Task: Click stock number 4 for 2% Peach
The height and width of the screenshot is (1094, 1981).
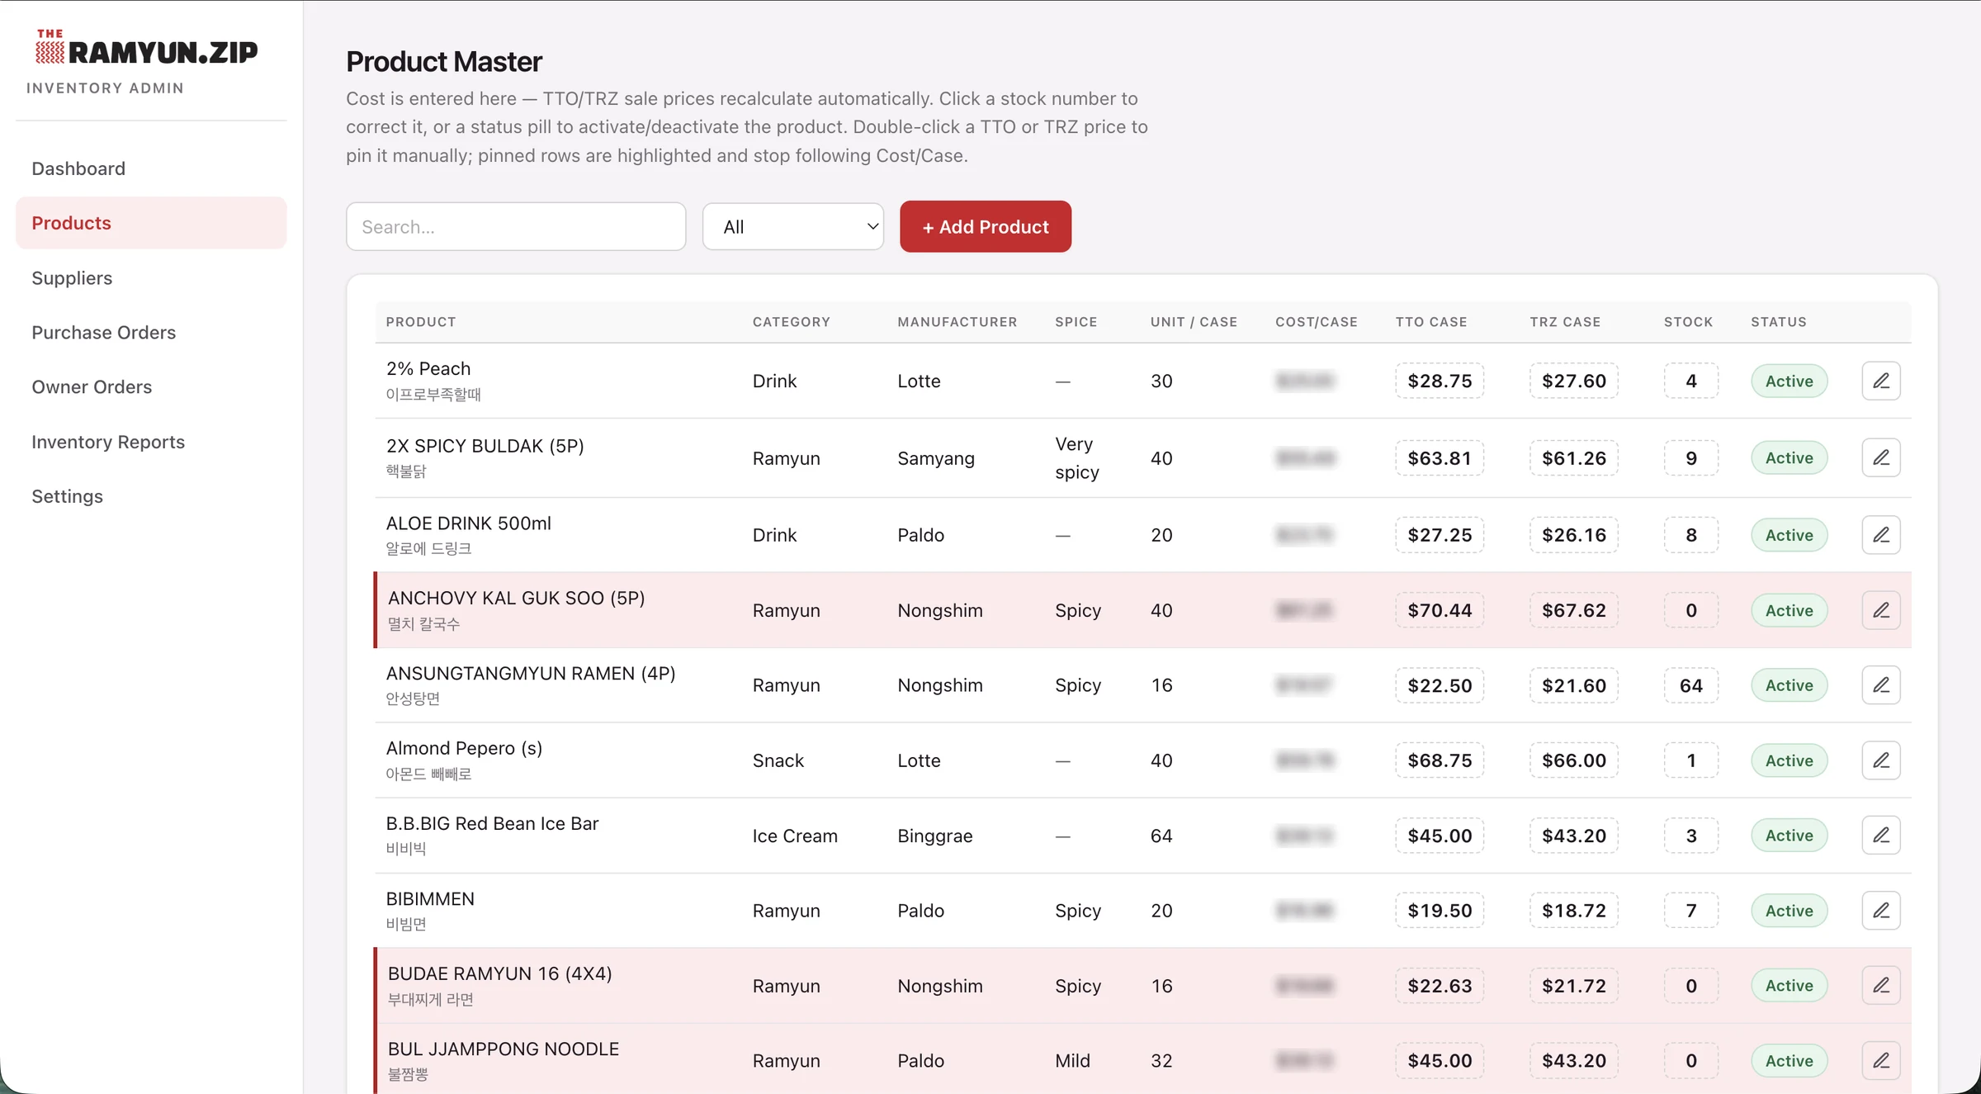Action: pyautogui.click(x=1691, y=381)
